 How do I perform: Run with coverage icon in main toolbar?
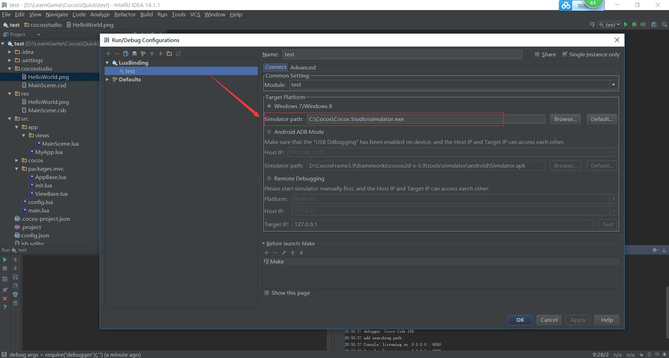643,24
